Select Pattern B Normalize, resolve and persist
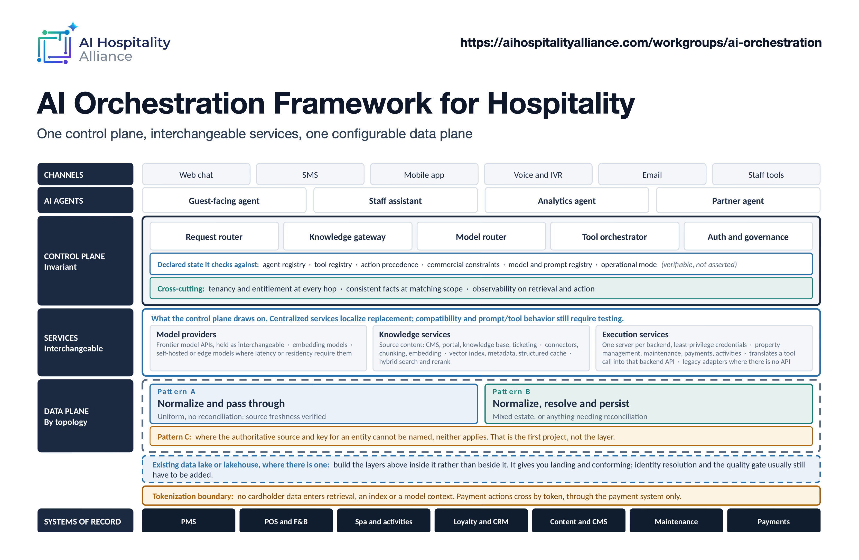This screenshot has height=560, width=859. tap(649, 404)
